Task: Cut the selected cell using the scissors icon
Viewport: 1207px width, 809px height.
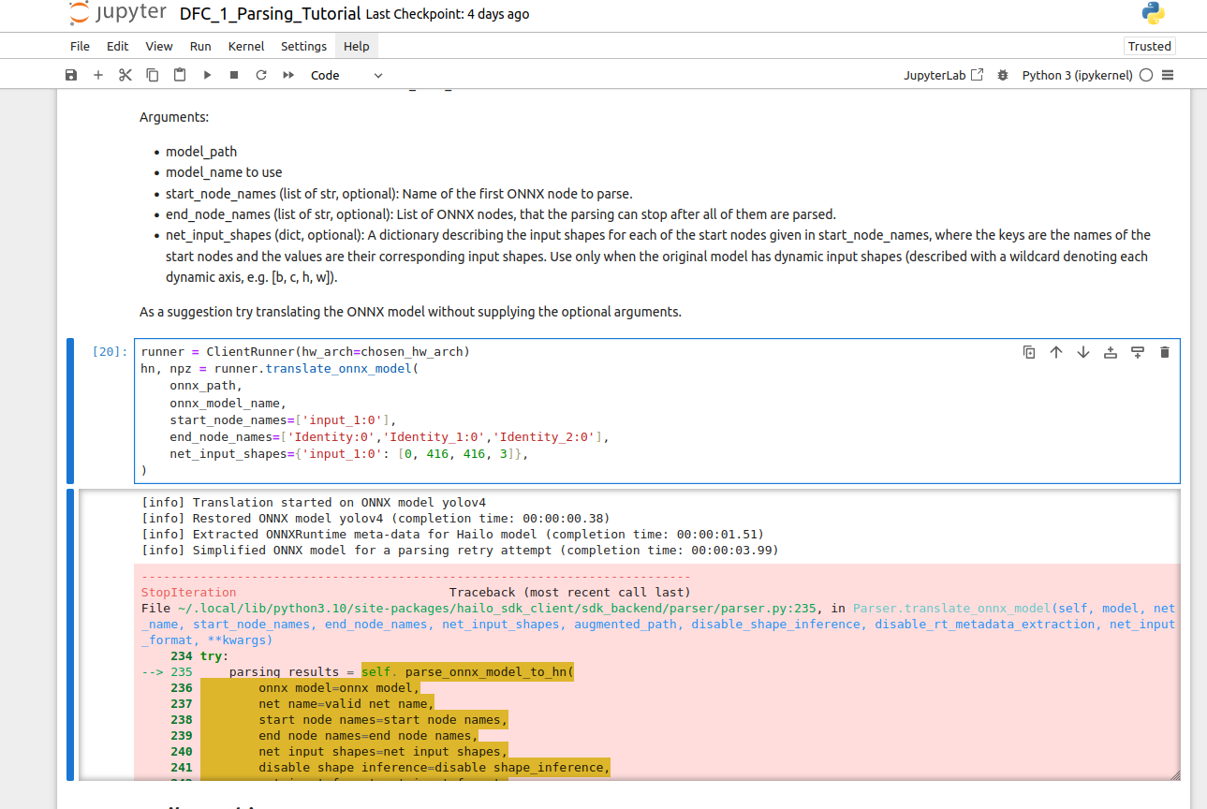Action: (125, 75)
